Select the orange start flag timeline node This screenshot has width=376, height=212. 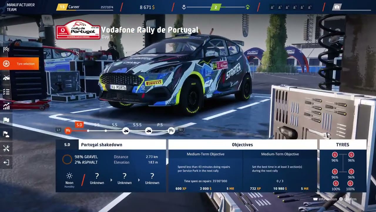[68, 131]
